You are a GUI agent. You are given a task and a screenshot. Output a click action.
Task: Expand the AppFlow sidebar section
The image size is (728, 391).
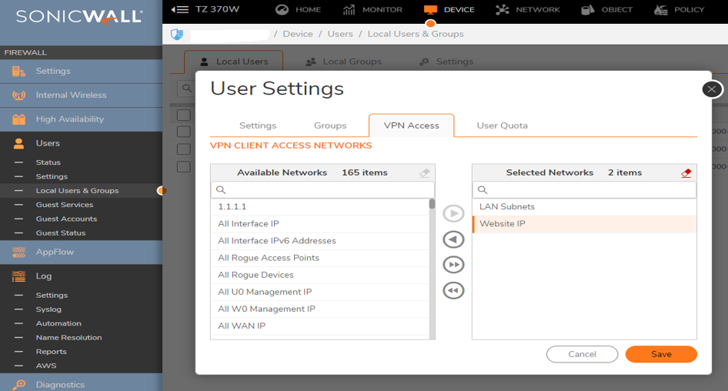(55, 252)
